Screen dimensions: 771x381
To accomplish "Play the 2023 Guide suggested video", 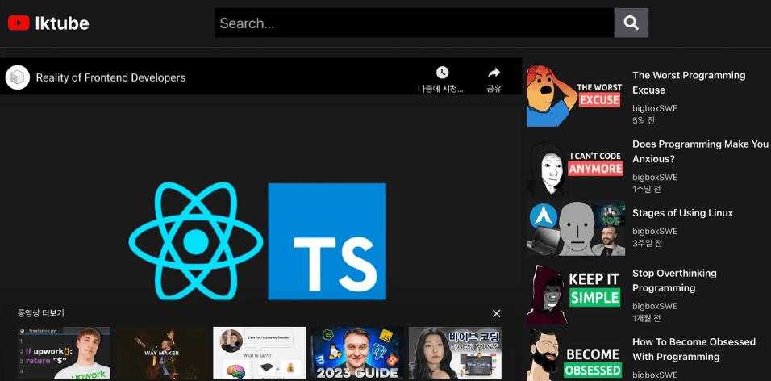I will pos(357,353).
